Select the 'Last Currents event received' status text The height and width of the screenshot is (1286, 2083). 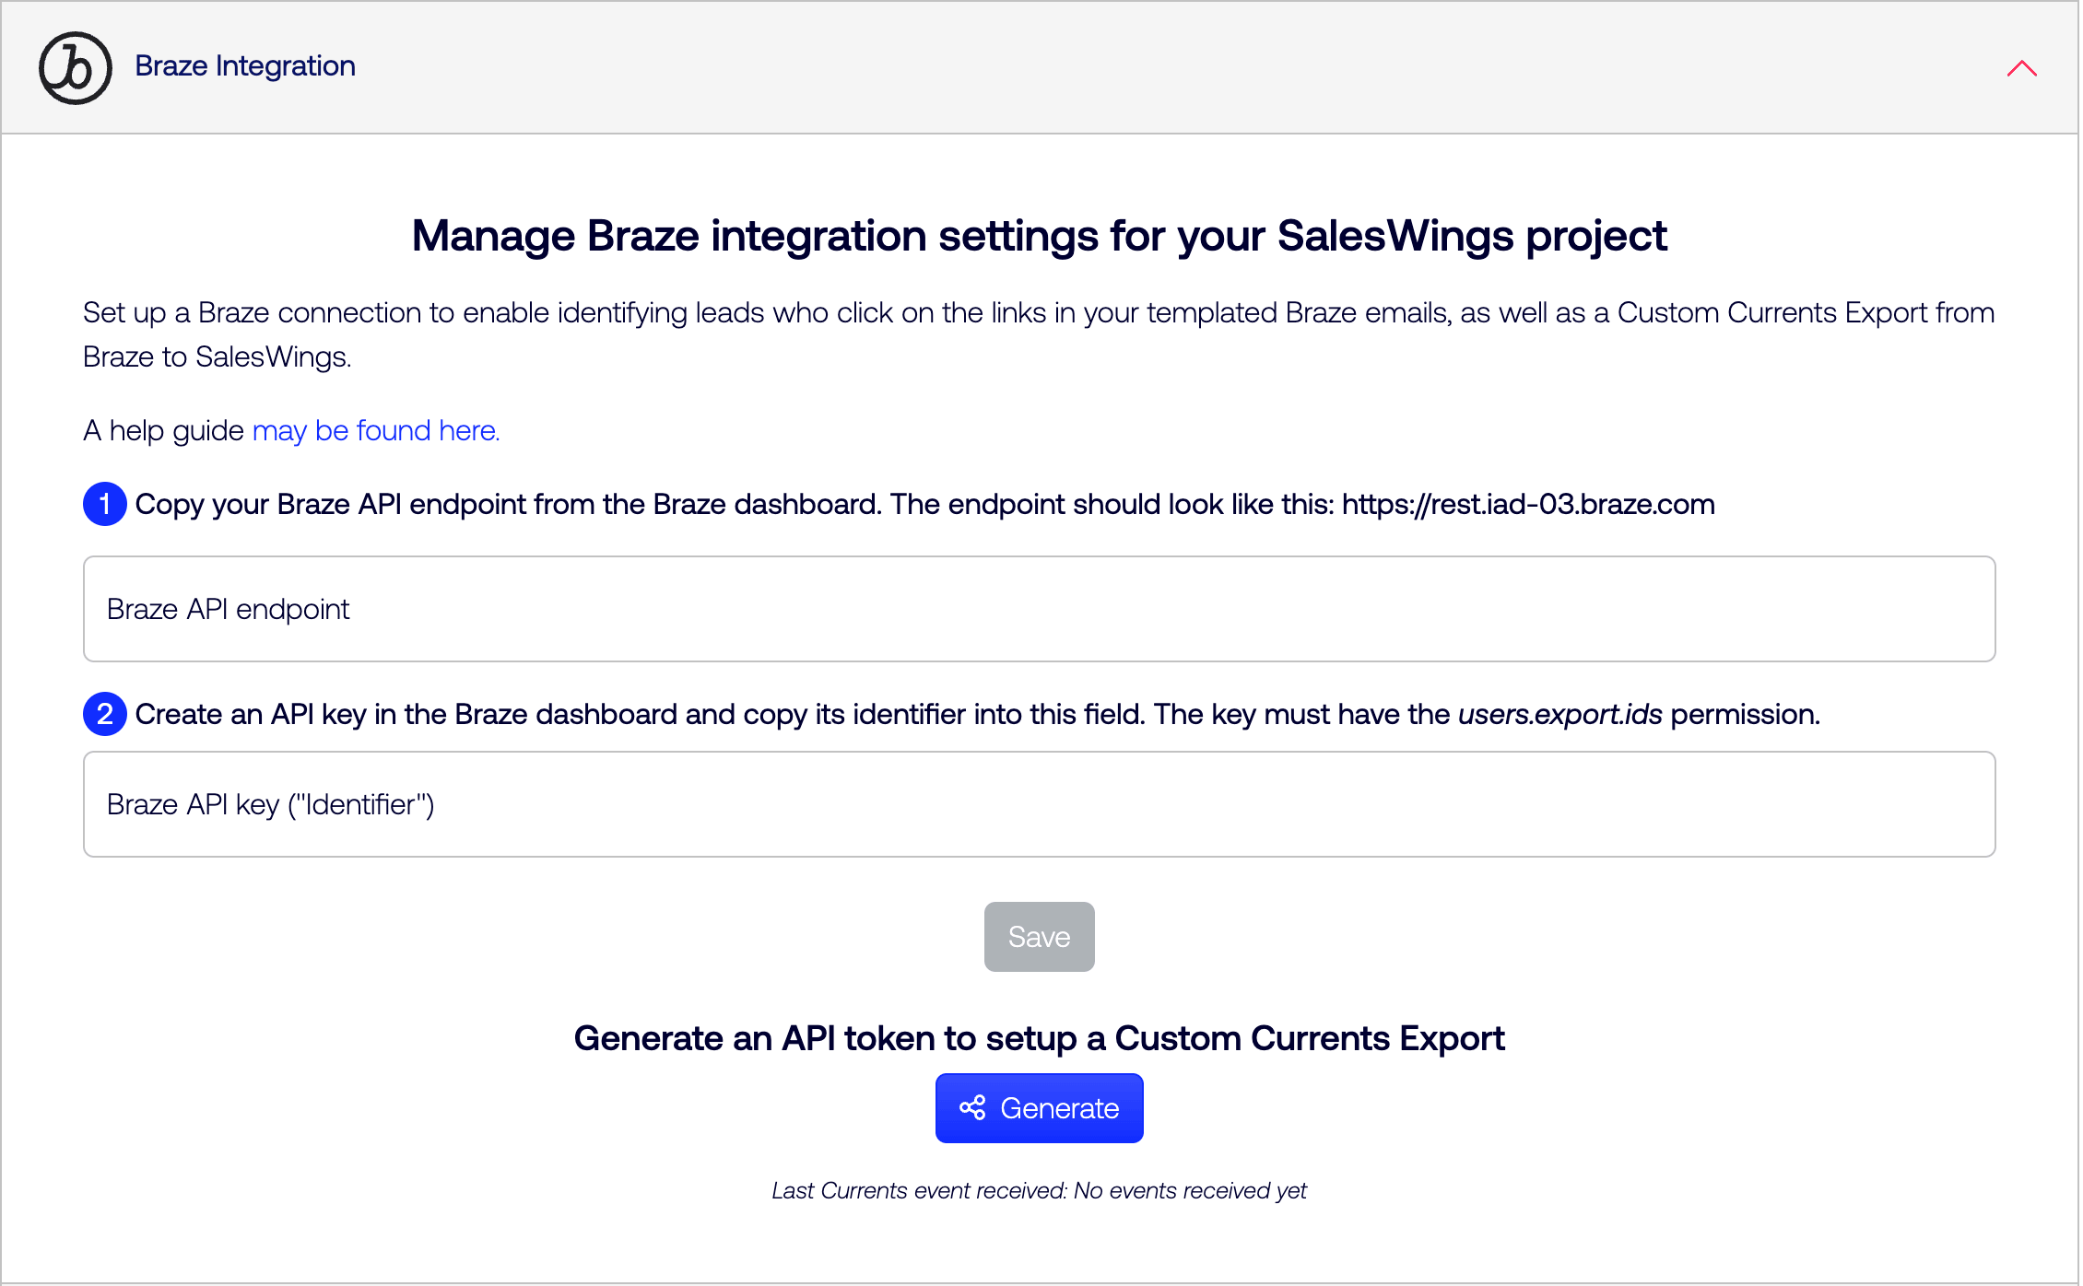[x=1039, y=1190]
